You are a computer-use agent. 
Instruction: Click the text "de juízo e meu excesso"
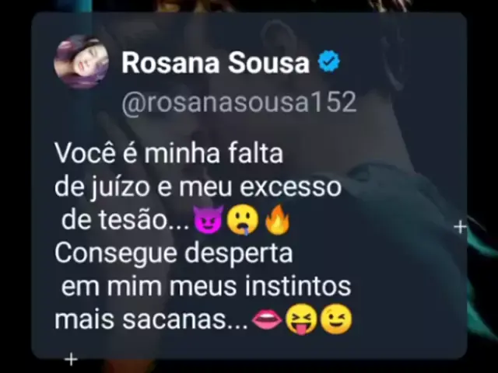coord(198,187)
